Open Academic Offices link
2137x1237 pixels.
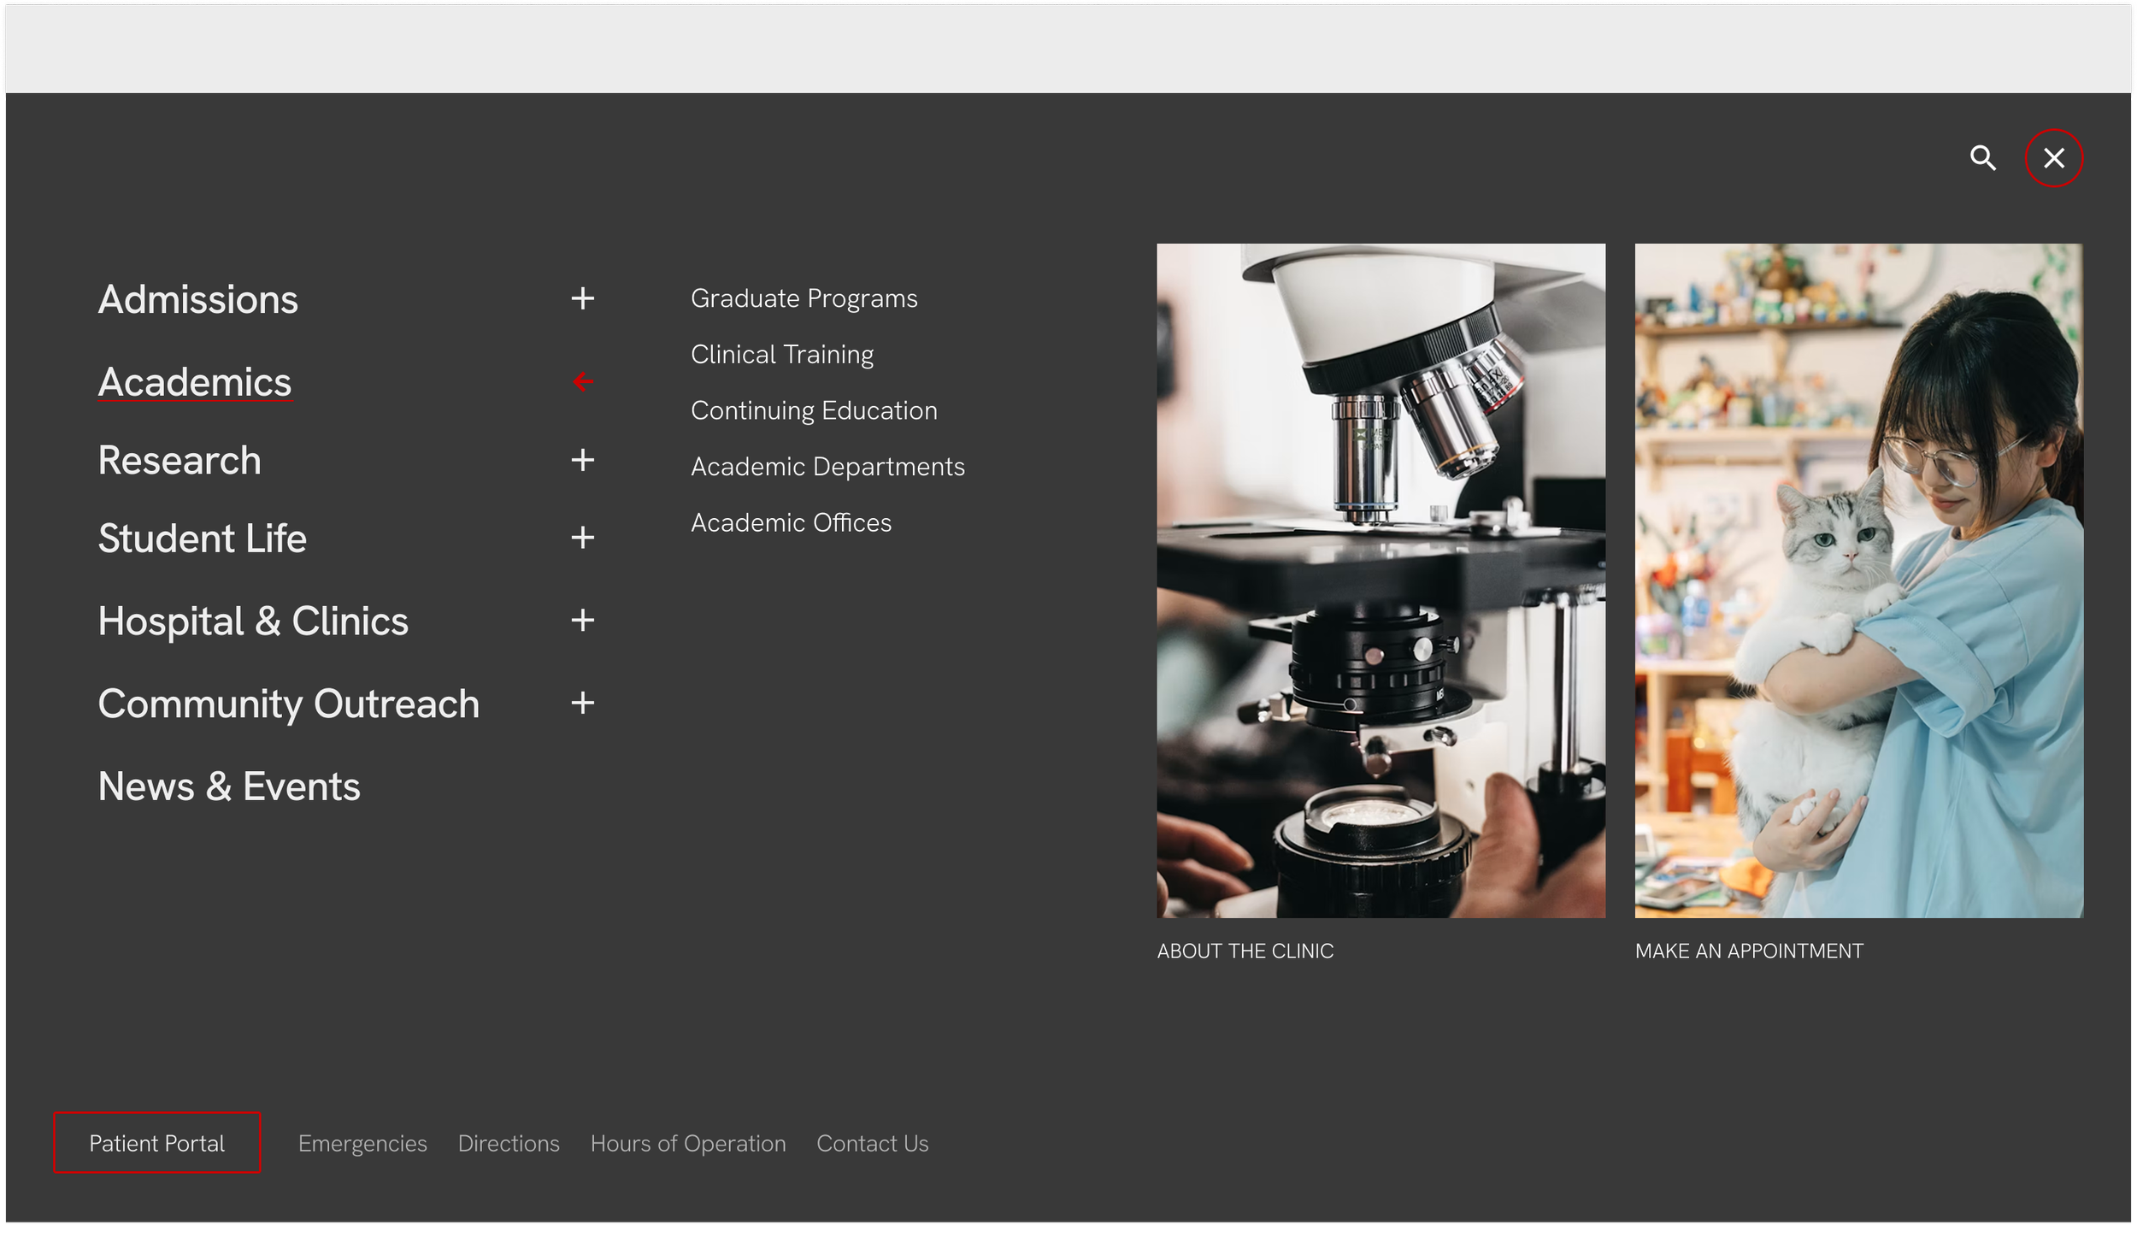(x=791, y=522)
